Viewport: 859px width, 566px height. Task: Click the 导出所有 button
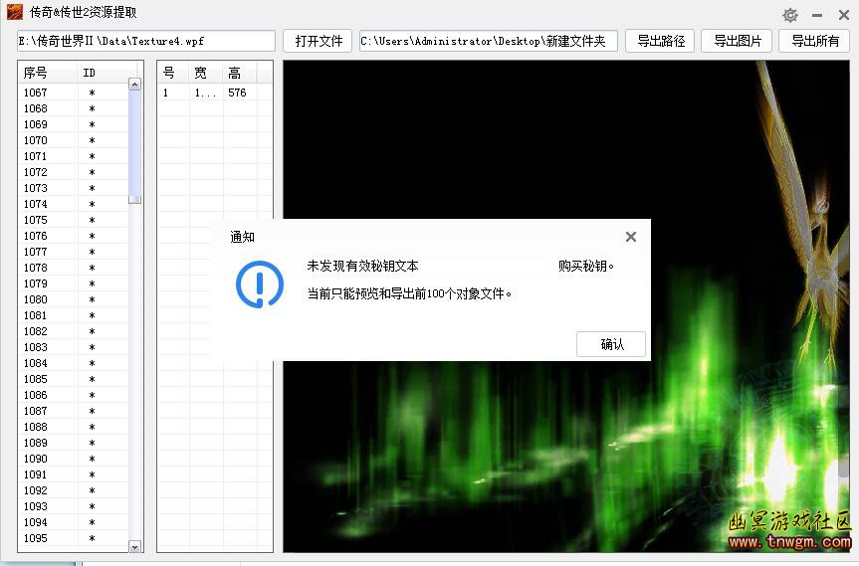pyautogui.click(x=814, y=41)
